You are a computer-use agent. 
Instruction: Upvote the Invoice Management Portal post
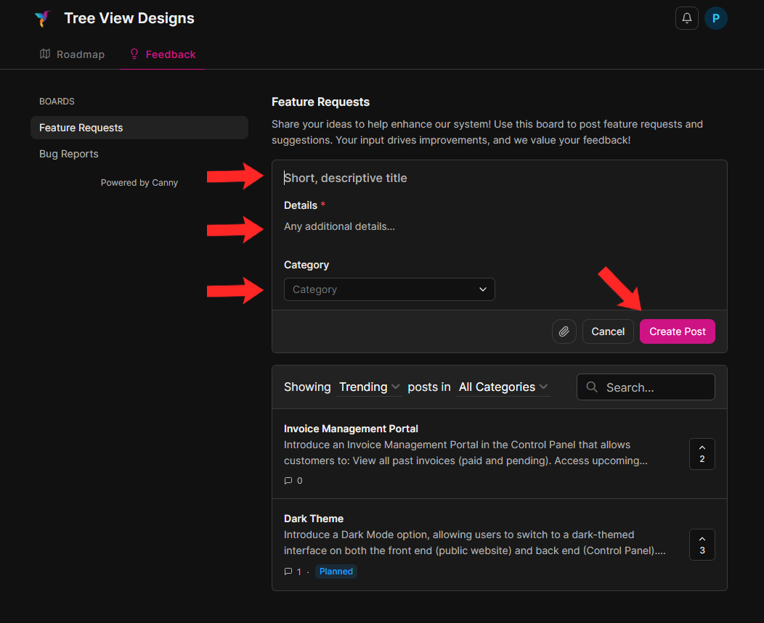[x=702, y=453]
